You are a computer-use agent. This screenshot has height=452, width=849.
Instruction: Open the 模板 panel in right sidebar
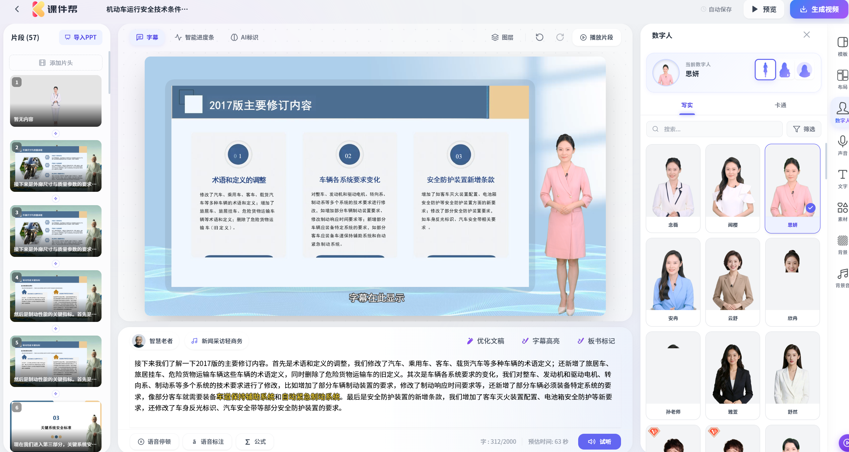[x=842, y=47]
